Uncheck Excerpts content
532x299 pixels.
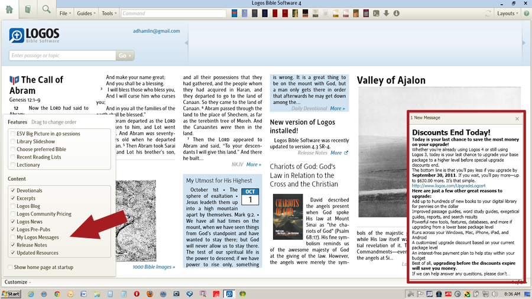pos(13,199)
